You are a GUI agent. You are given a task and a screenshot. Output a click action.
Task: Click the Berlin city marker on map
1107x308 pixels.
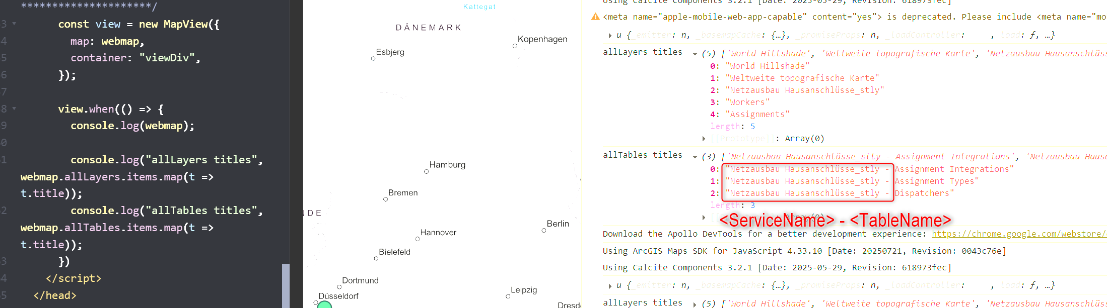click(x=544, y=230)
